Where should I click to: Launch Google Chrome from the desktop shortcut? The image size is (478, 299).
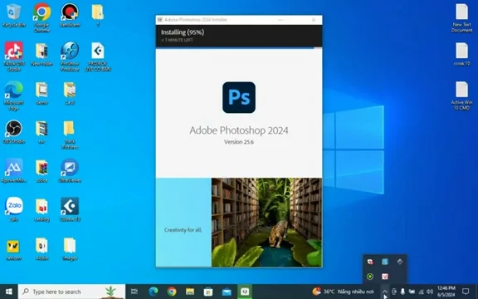41,17
